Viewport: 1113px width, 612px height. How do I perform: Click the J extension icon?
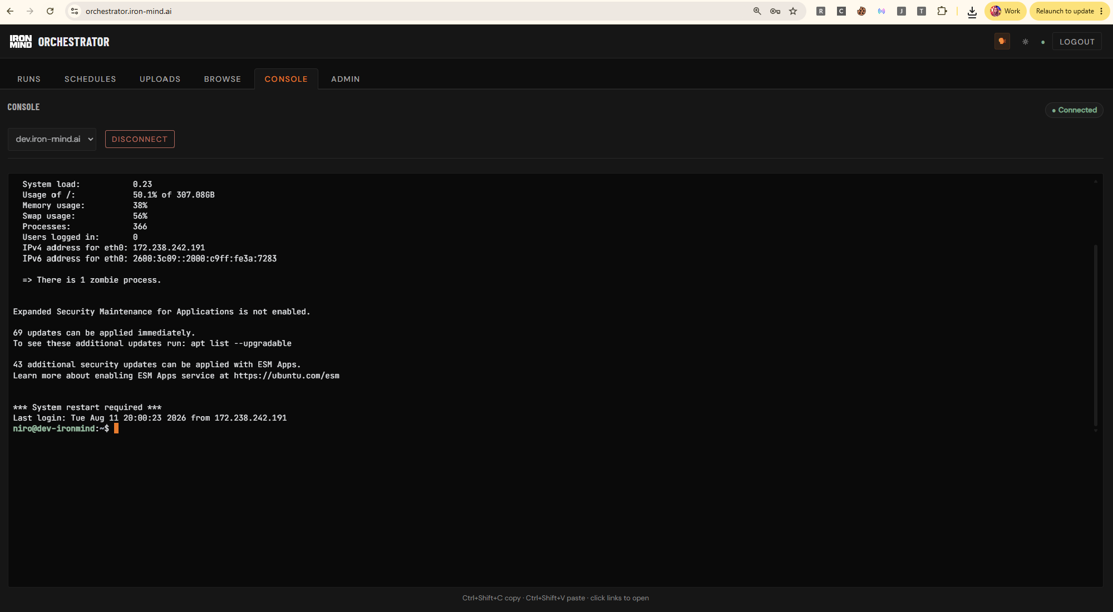(902, 11)
